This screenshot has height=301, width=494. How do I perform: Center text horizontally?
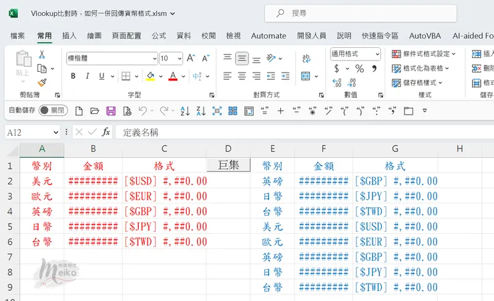242,76
